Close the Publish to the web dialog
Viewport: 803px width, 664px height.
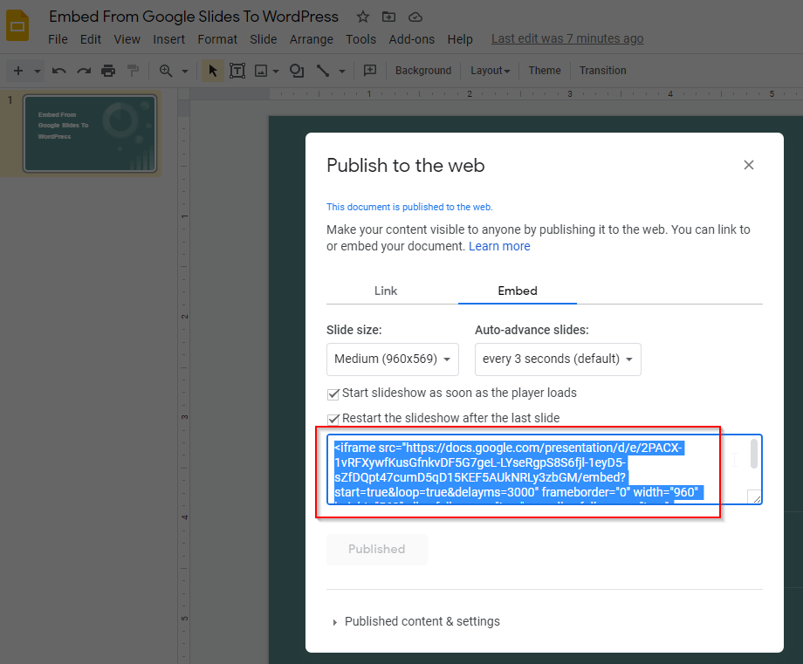coord(749,165)
